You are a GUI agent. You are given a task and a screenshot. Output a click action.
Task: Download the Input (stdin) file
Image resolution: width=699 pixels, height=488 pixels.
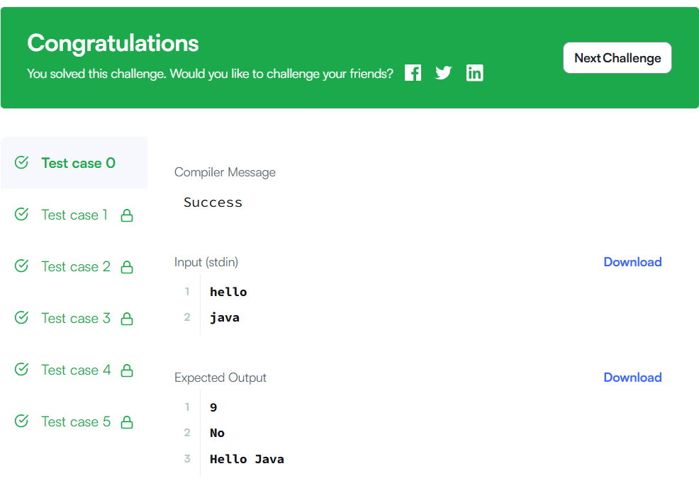click(632, 262)
